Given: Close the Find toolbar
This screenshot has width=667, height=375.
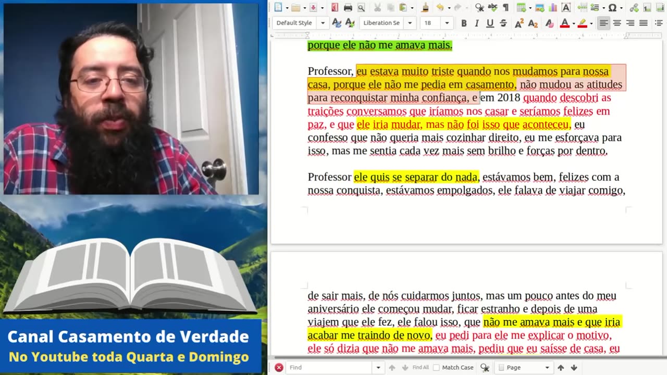Looking at the screenshot, I should (279, 368).
